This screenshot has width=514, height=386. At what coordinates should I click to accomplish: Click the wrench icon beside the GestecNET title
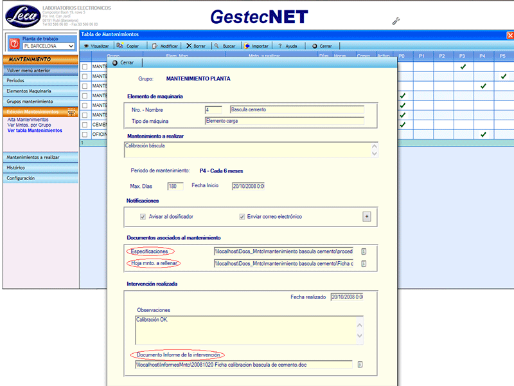point(396,21)
